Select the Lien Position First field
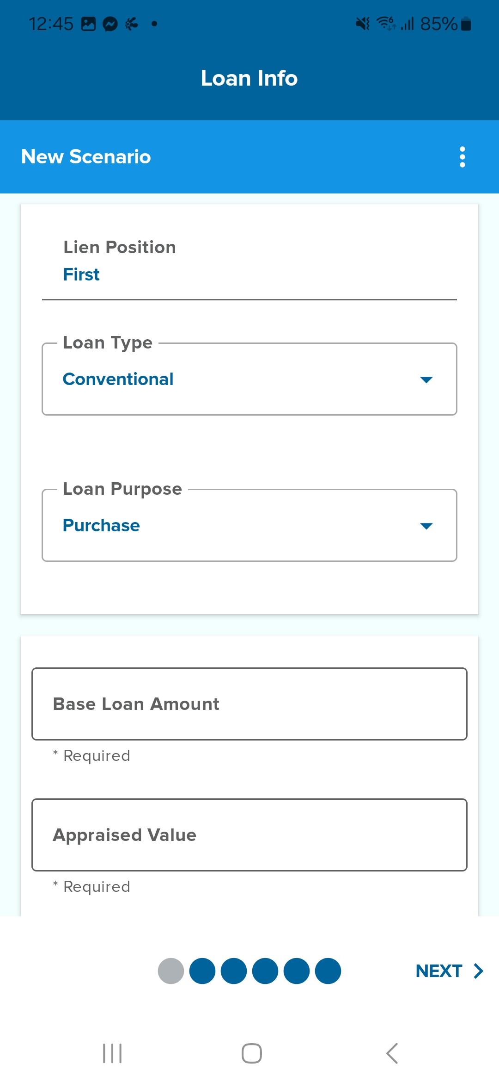The image size is (499, 1083). 249,261
